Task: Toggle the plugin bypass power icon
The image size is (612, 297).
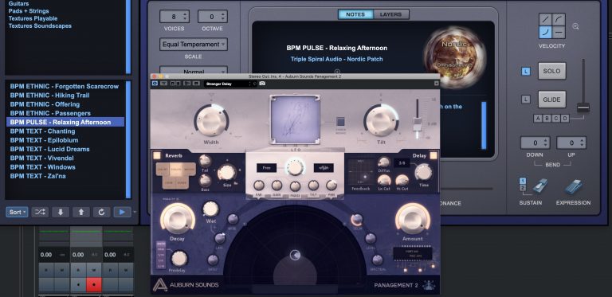Action: [x=155, y=84]
